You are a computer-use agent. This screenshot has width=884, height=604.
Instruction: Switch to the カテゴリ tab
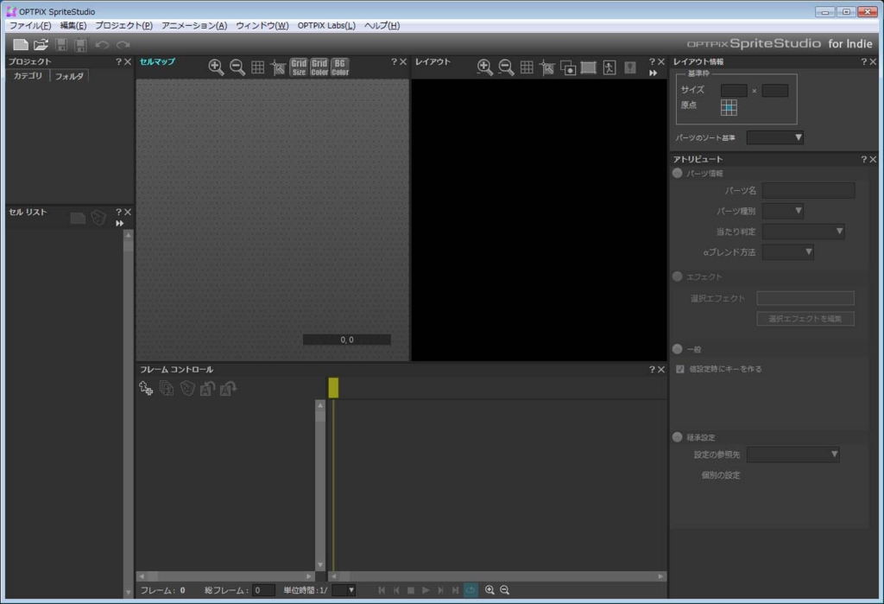click(28, 76)
